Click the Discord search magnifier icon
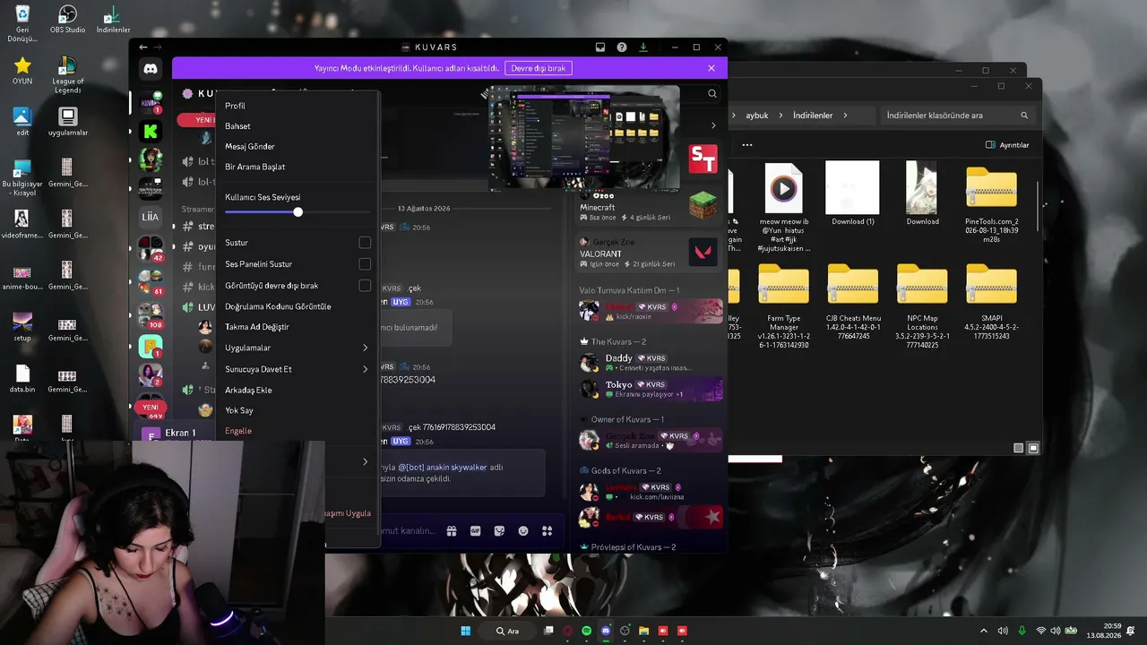This screenshot has width=1147, height=645. pyautogui.click(x=712, y=93)
